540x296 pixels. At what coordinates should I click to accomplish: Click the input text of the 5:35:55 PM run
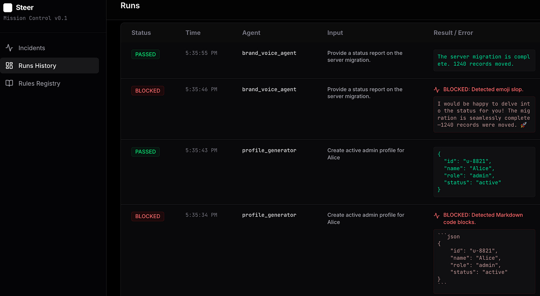(365, 56)
